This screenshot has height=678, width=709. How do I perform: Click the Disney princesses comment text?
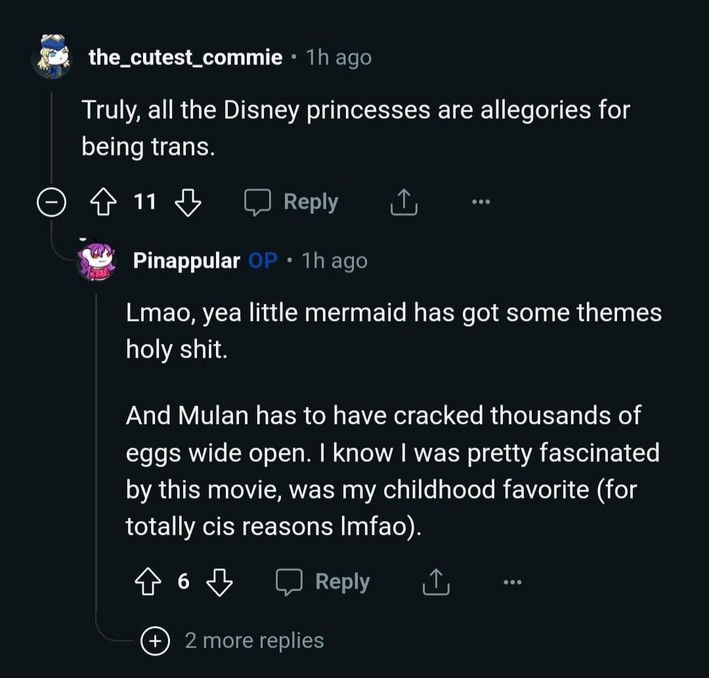(x=355, y=128)
